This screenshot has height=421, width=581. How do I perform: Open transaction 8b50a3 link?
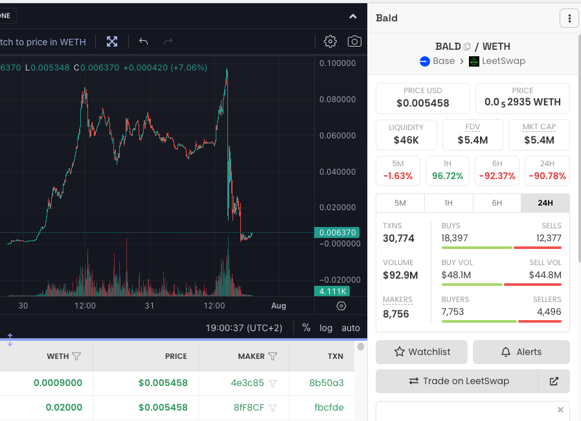pyautogui.click(x=326, y=383)
